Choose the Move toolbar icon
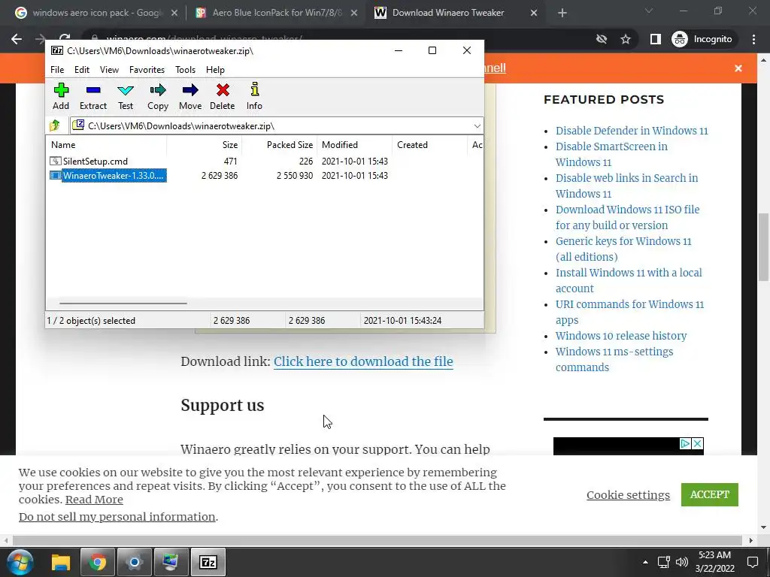This screenshot has width=770, height=577. [190, 97]
